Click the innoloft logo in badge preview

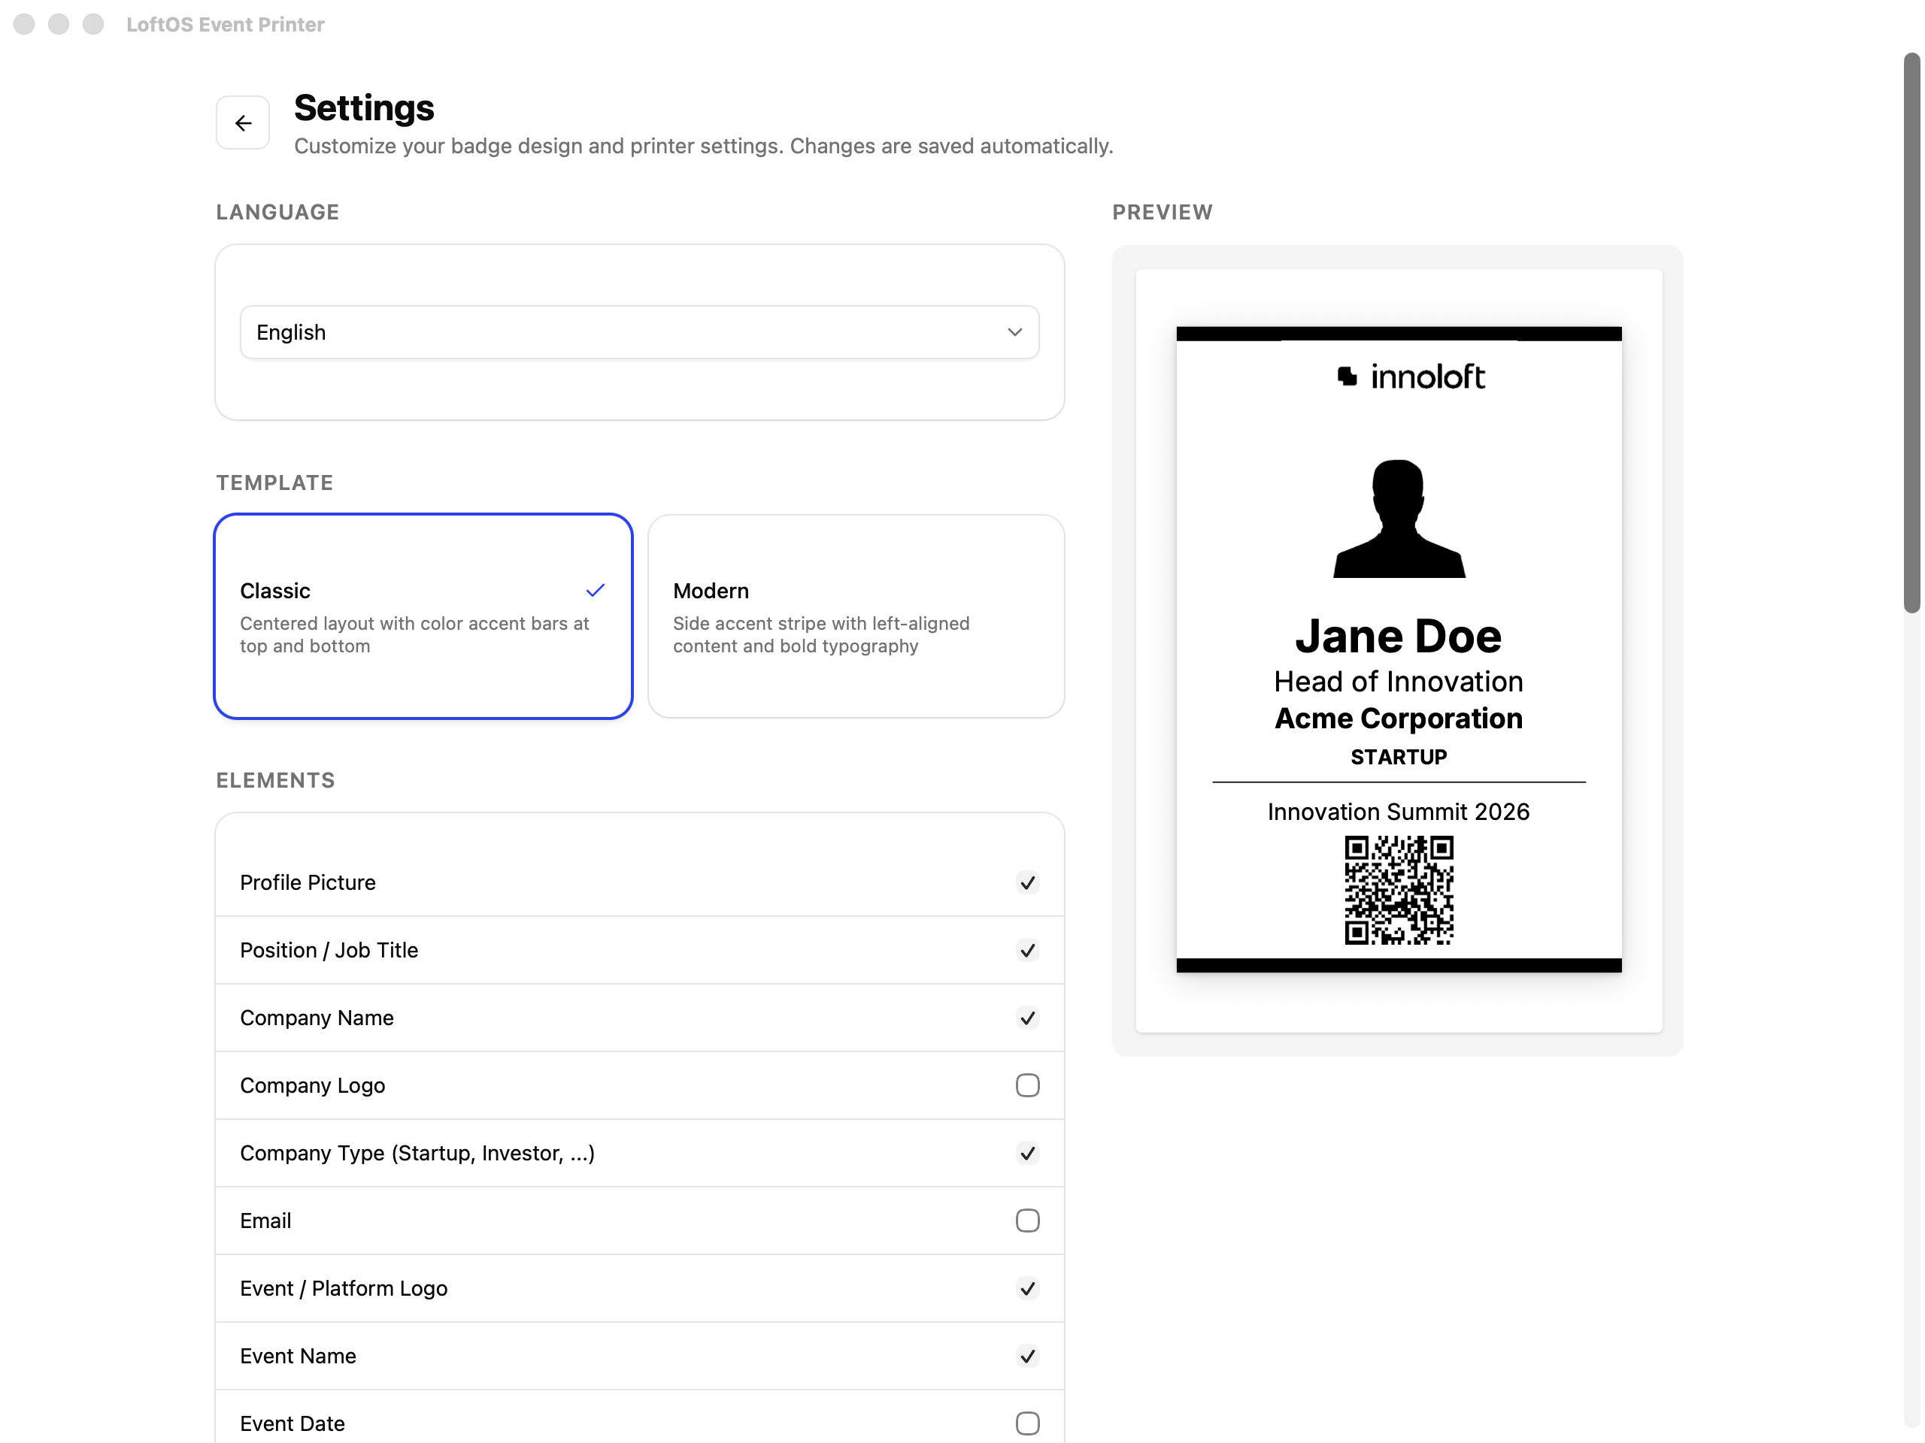click(1411, 377)
